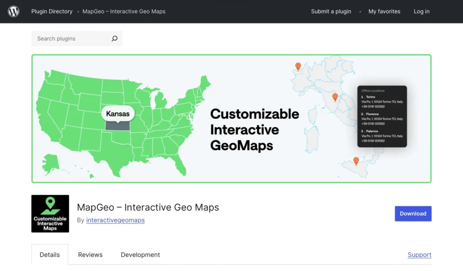The width and height of the screenshot is (463, 271).
Task: Select the Details tab
Action: (49, 255)
